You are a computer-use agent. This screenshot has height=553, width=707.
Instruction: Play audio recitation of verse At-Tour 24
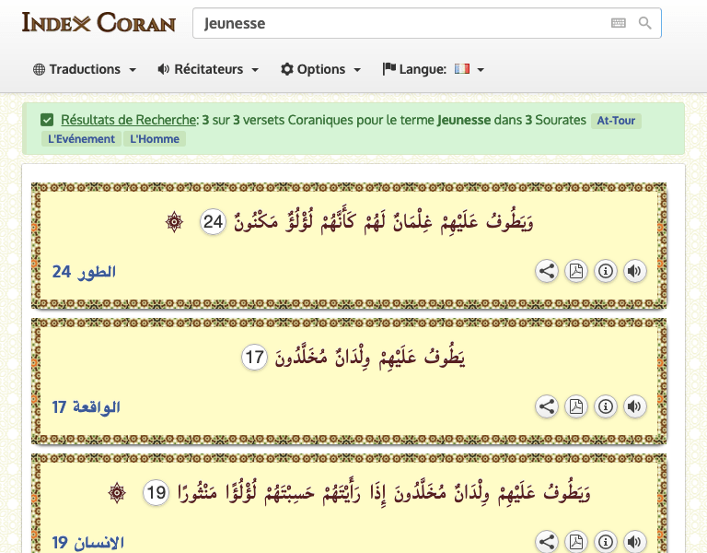point(634,271)
